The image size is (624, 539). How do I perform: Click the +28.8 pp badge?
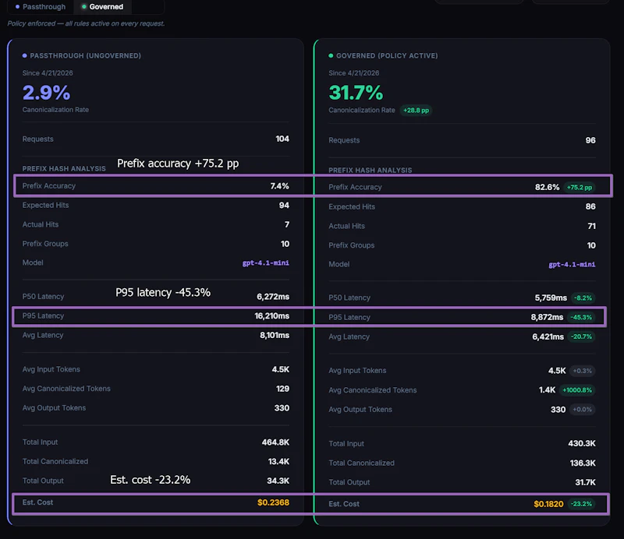(x=416, y=110)
